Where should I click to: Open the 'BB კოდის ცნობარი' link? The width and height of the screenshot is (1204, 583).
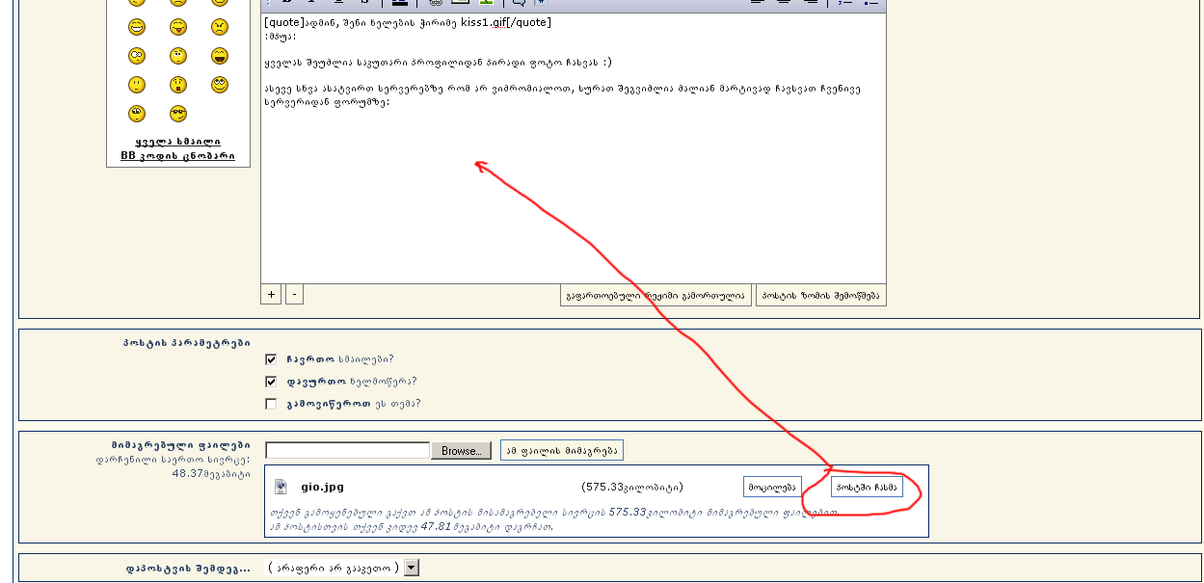(x=177, y=156)
